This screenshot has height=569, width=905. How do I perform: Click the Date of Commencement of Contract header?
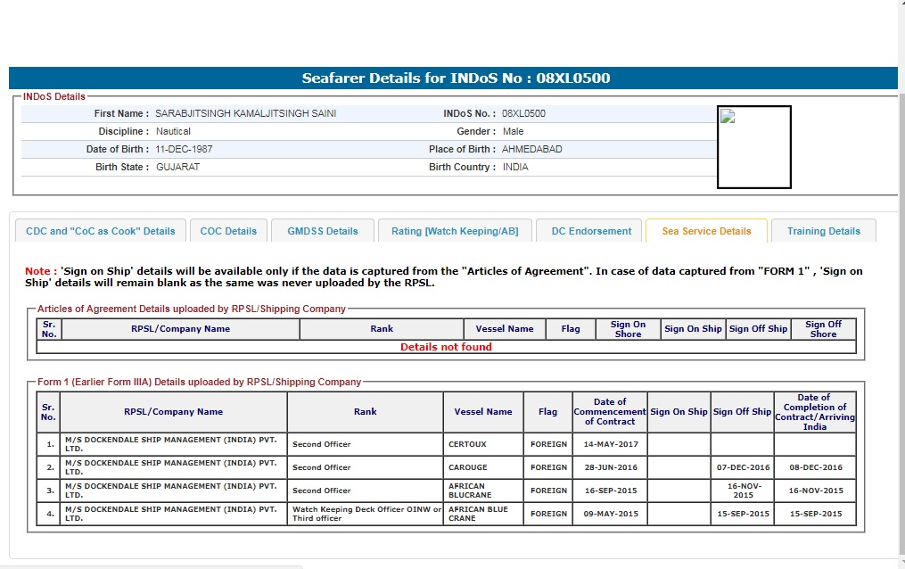coord(610,412)
